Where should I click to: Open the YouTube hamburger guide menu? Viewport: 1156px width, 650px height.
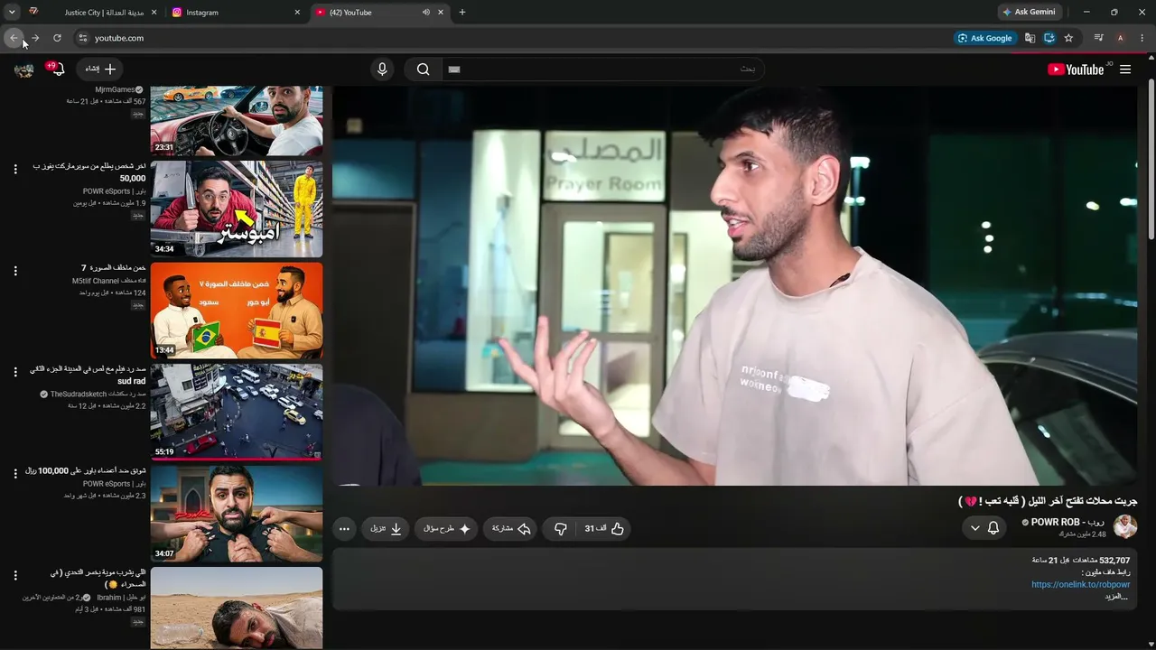tap(1125, 70)
